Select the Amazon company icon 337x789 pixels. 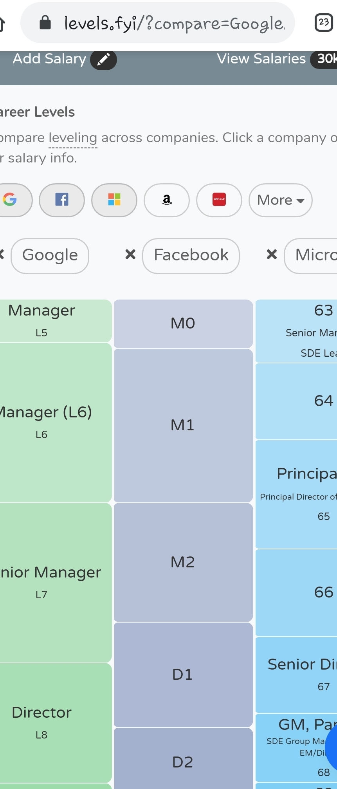(166, 200)
